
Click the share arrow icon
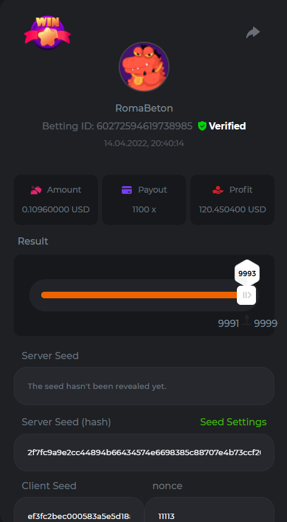click(253, 32)
